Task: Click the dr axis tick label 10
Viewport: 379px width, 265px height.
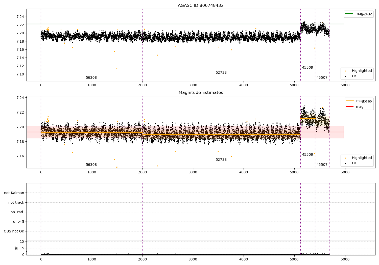Action: 22,242
